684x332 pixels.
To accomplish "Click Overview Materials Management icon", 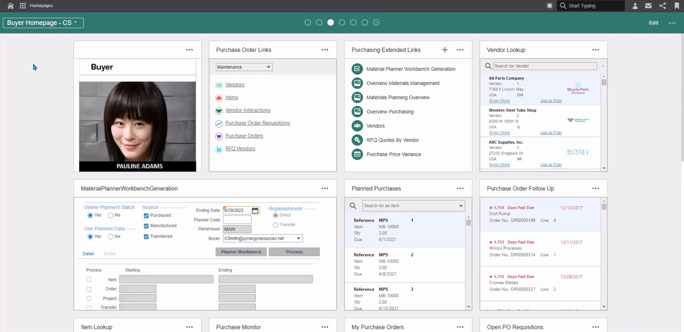I will pos(357,83).
